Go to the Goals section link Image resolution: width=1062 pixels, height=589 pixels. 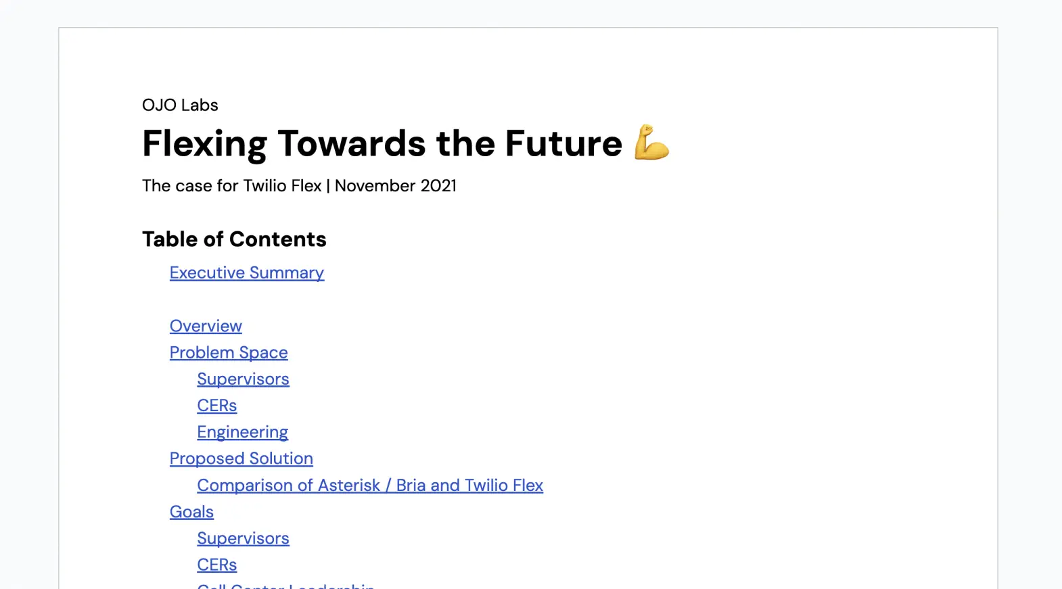click(191, 512)
